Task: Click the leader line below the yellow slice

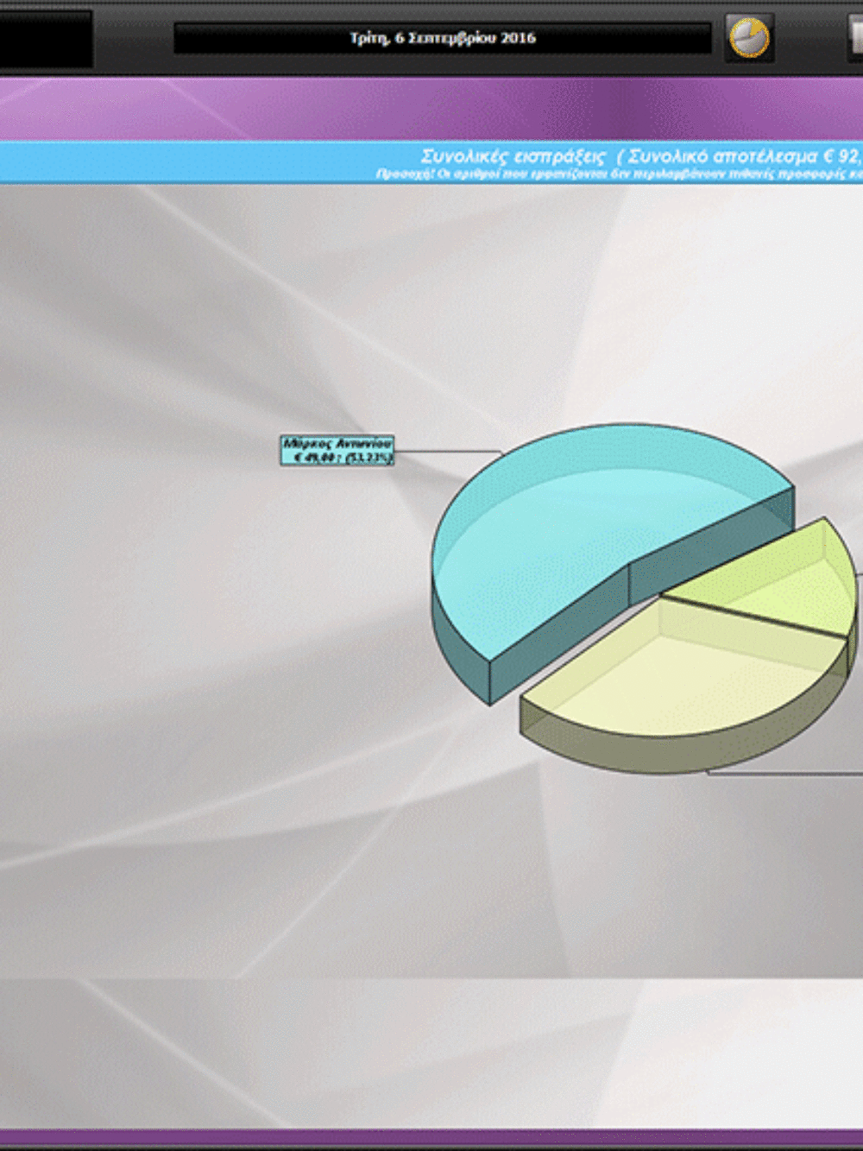Action: 784,773
